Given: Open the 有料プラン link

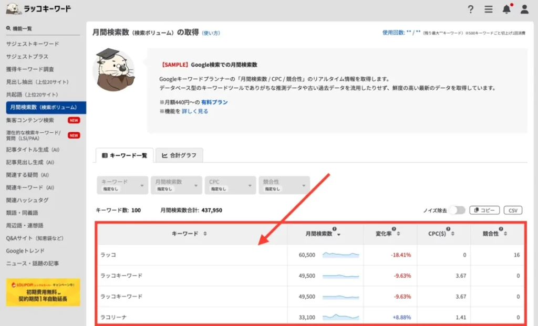Looking at the screenshot, I should [214, 102].
